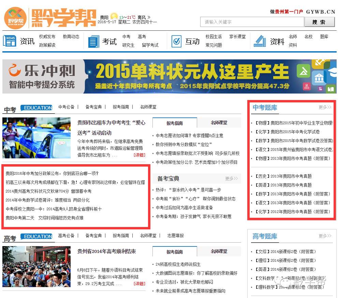Expand 更多 in the 高考题库 panel
The height and width of the screenshot is (298, 338).
point(324,236)
